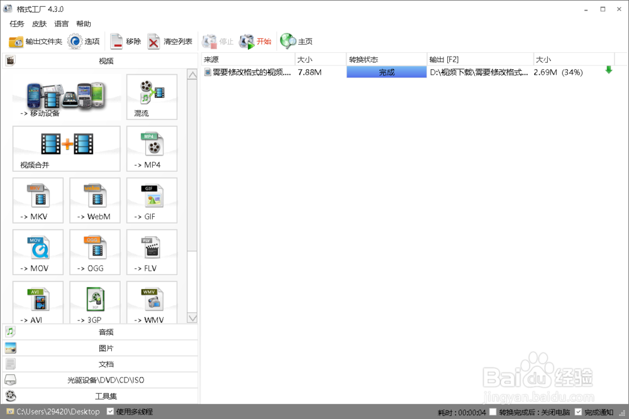The width and height of the screenshot is (629, 419).
Task: Click the 来源 column header
Action: coord(248,59)
